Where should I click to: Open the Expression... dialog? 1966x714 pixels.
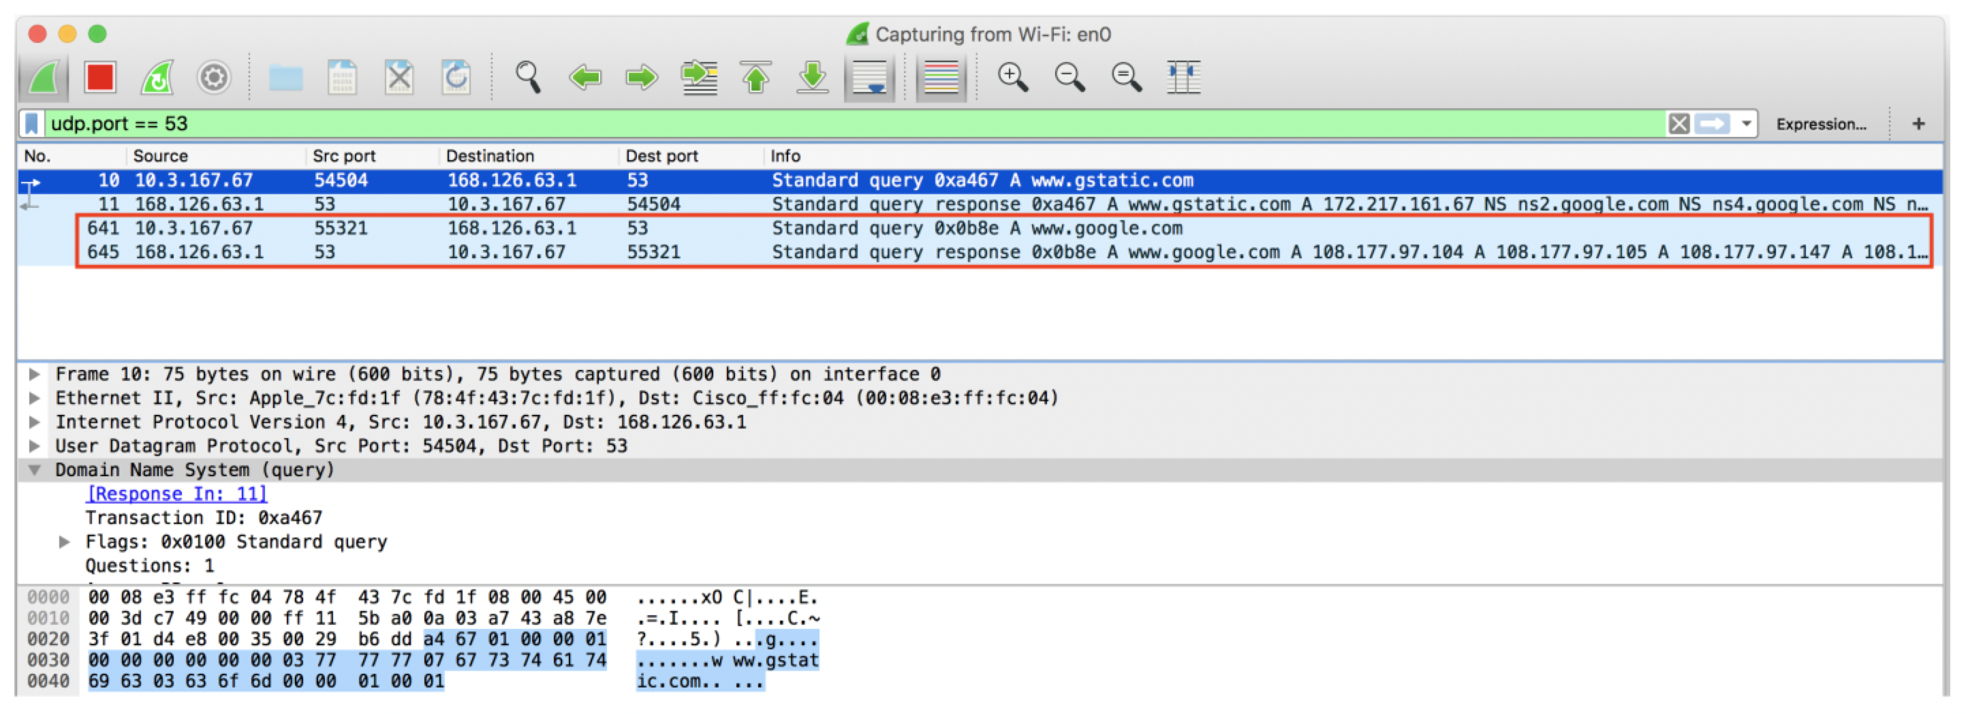1821,124
